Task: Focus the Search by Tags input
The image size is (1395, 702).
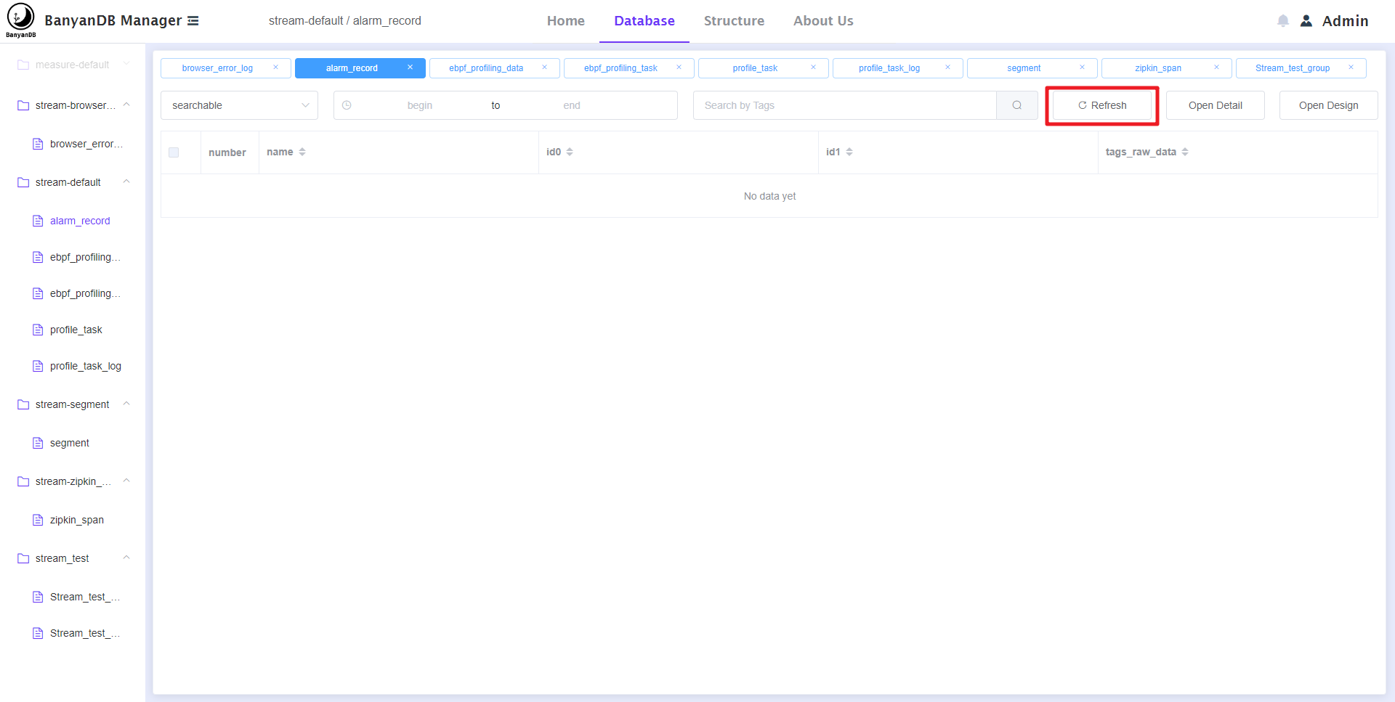Action: tap(844, 105)
